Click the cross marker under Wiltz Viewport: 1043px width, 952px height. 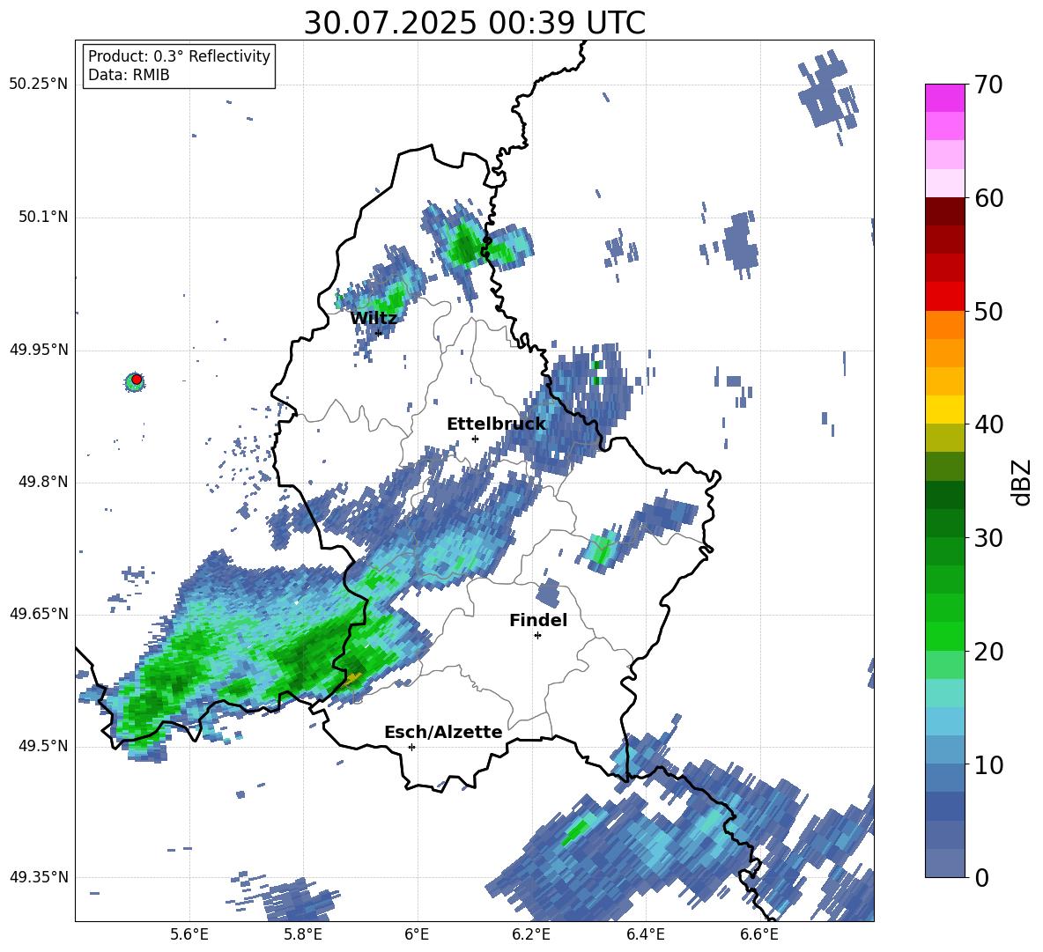pos(379,333)
